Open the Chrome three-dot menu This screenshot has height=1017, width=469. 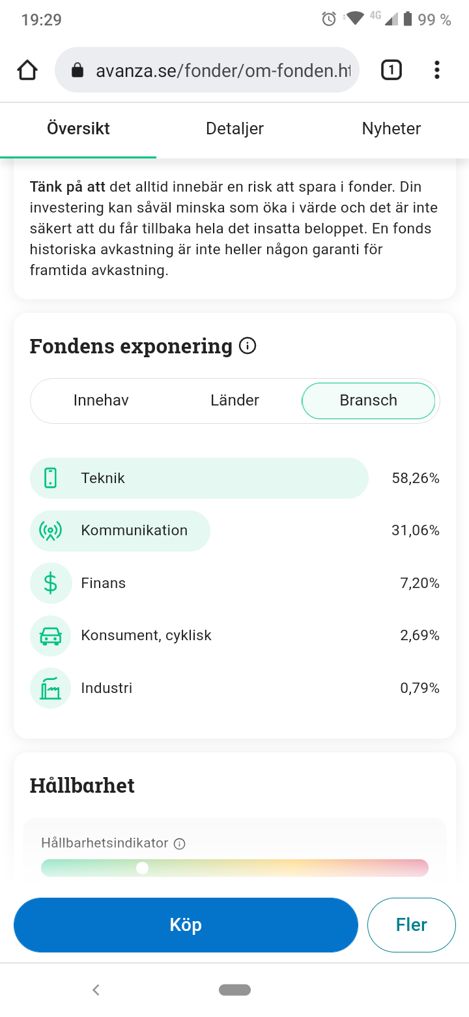[436, 70]
